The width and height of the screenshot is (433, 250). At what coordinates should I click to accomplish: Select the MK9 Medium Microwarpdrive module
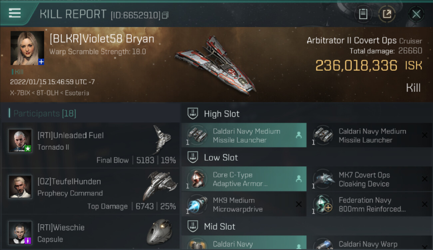pos(244,205)
